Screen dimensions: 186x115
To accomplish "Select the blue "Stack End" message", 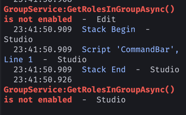I will 104,70.
